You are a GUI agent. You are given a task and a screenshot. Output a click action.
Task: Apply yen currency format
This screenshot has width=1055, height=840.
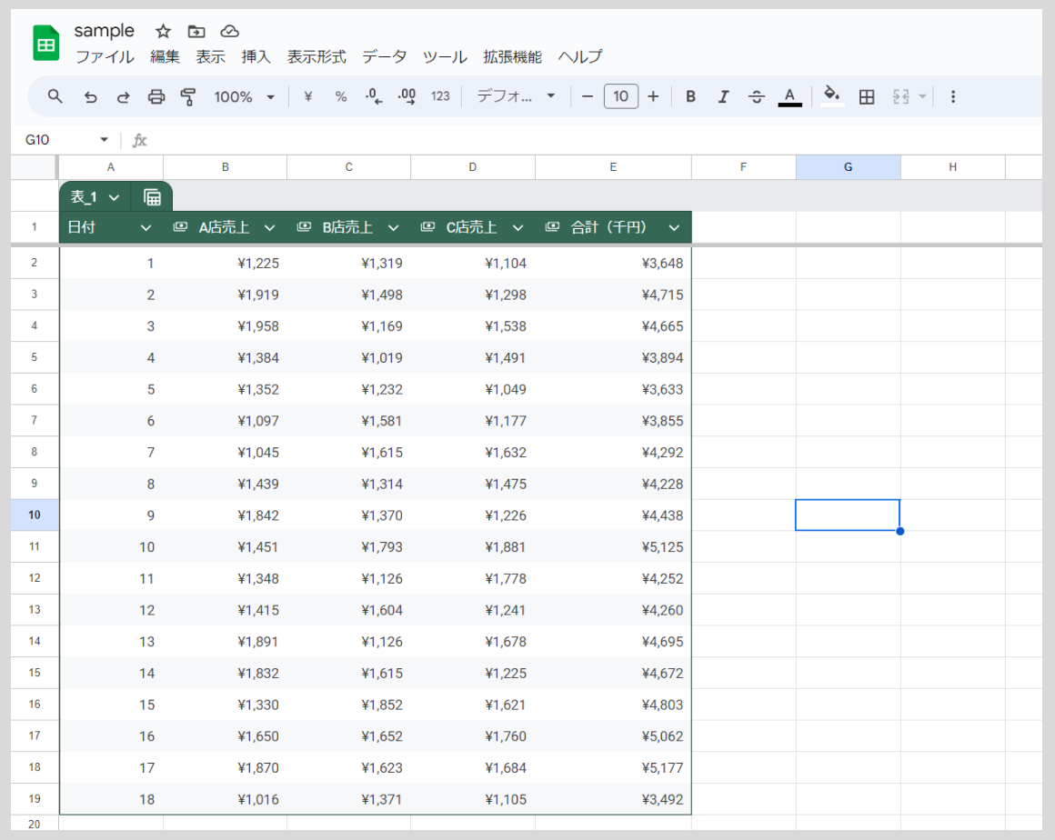click(x=308, y=97)
